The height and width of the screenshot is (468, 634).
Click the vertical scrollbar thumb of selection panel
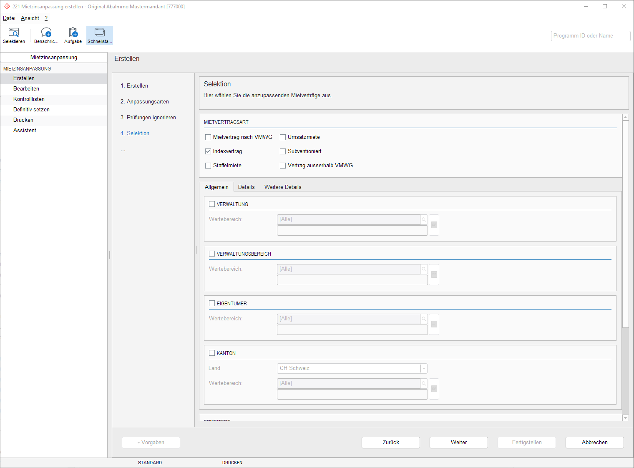click(x=625, y=224)
